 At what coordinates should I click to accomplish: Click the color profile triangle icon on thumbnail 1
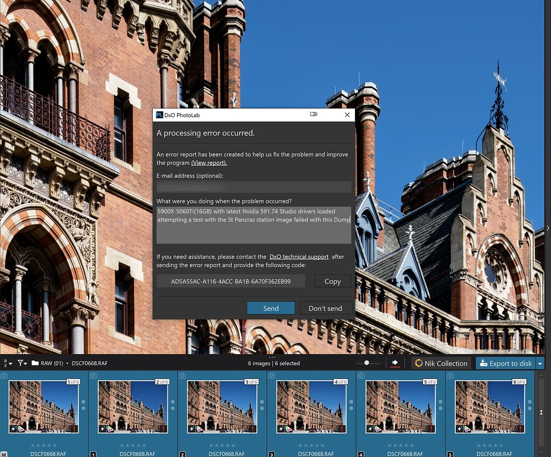21,428
